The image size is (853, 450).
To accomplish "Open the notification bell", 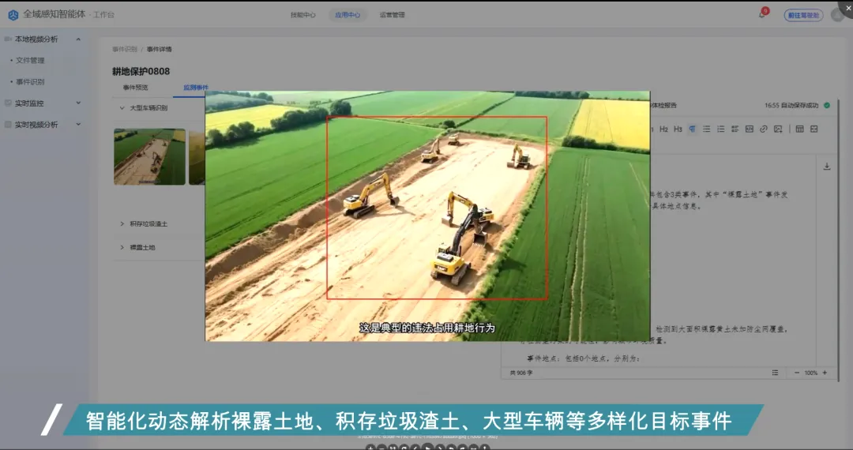I will tap(762, 14).
